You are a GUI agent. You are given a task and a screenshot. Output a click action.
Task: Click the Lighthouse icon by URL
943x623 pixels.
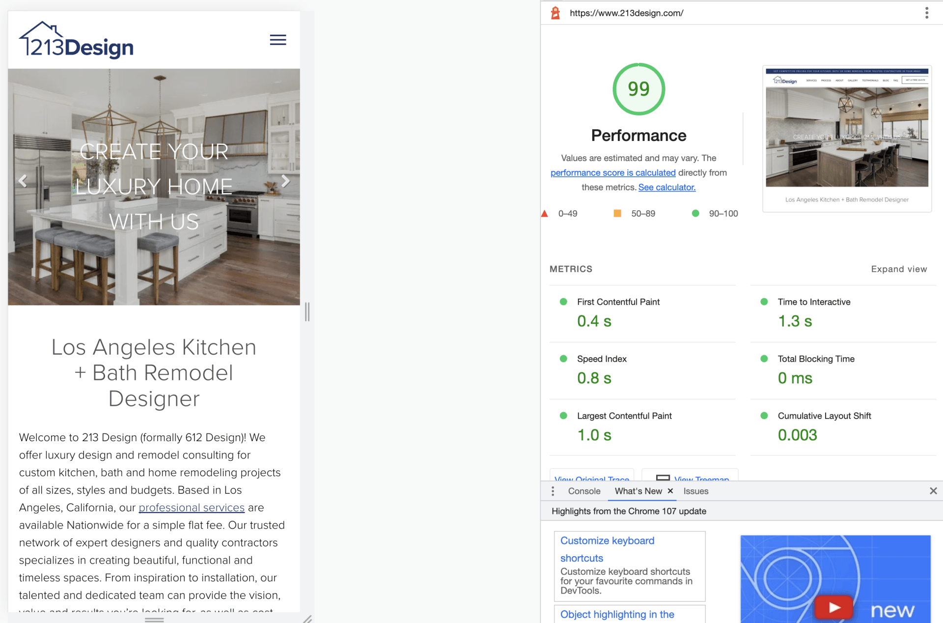(x=555, y=13)
